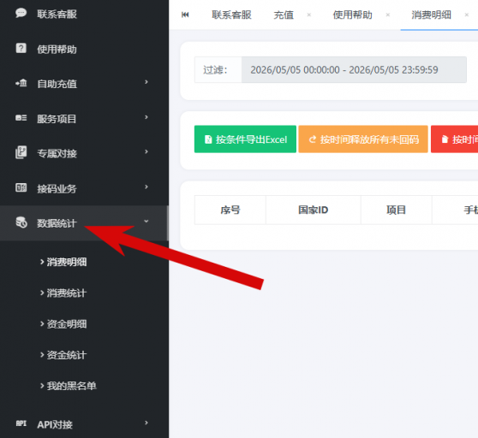Click the list icon beside 服务项目

pyautogui.click(x=21, y=118)
